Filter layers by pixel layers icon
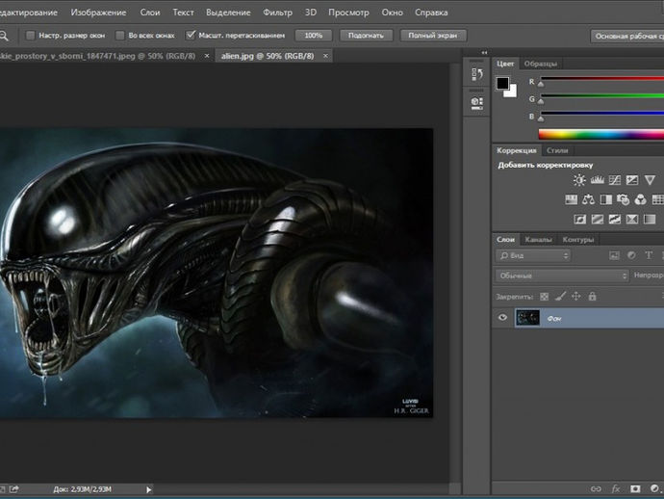 pos(614,255)
